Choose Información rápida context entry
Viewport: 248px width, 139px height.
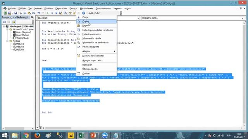96,38
